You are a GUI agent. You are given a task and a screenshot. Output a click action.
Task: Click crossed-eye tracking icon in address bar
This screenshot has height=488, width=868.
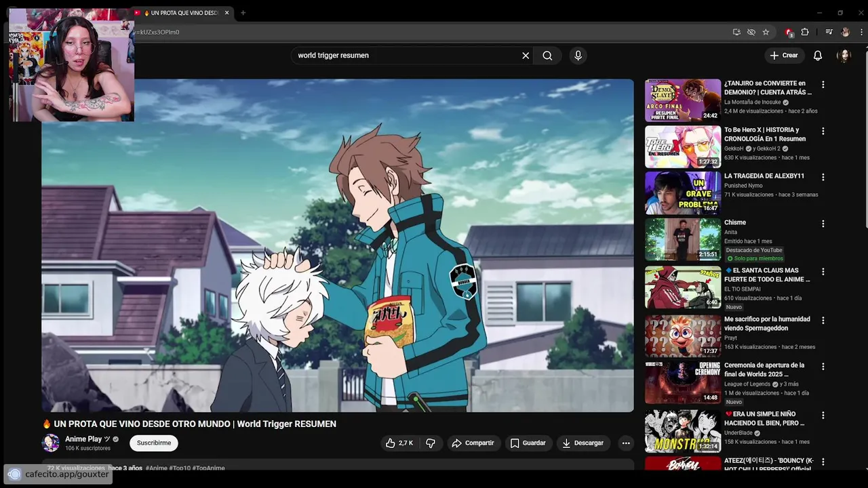coord(751,32)
